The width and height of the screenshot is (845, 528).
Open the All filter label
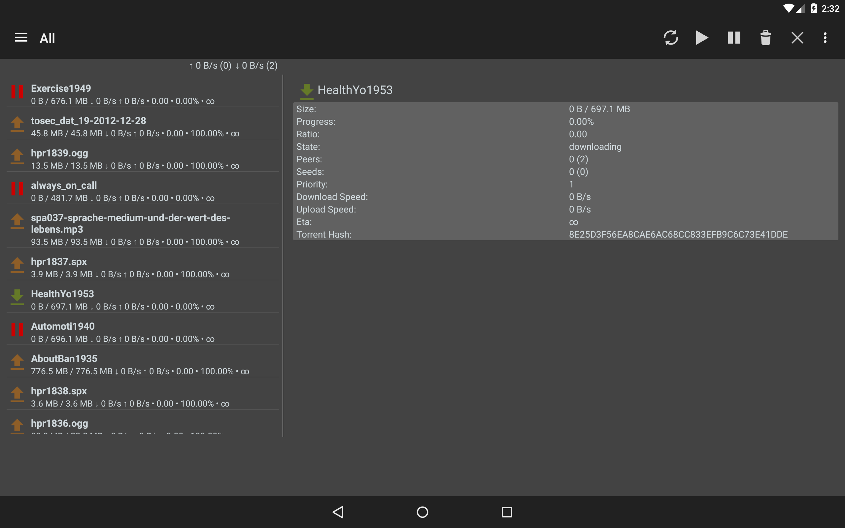(x=47, y=38)
